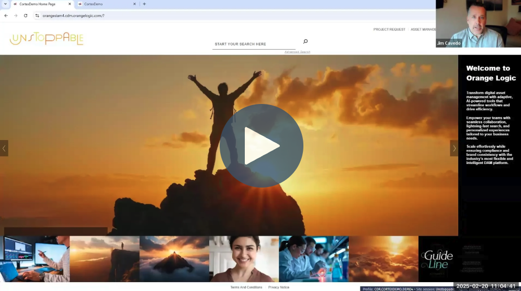
Task: Reload the page in browser
Action: [x=26, y=16]
